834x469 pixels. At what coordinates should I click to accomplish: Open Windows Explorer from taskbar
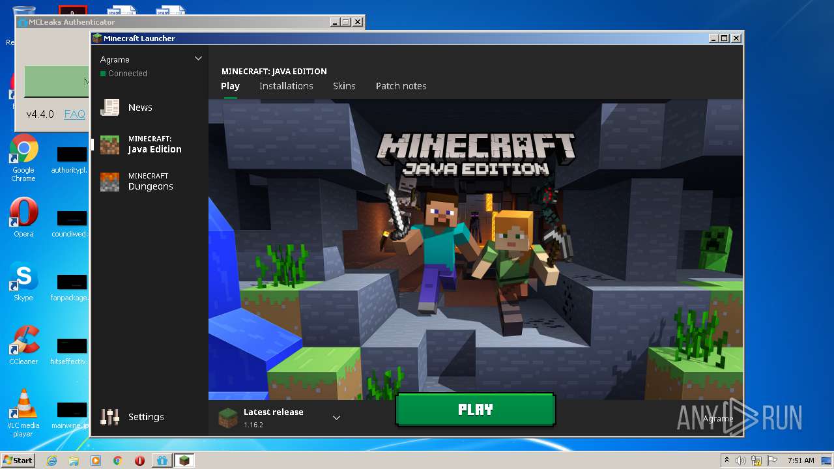point(74,461)
